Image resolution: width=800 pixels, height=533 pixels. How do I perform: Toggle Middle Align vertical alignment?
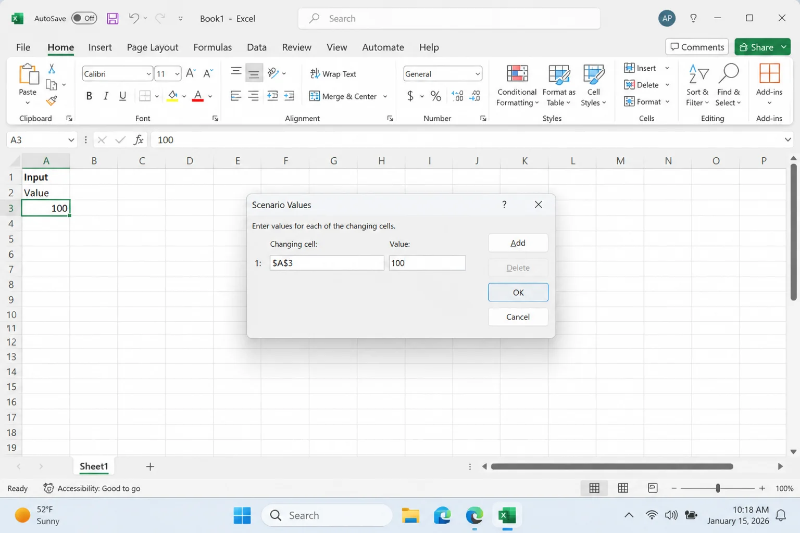(254, 73)
